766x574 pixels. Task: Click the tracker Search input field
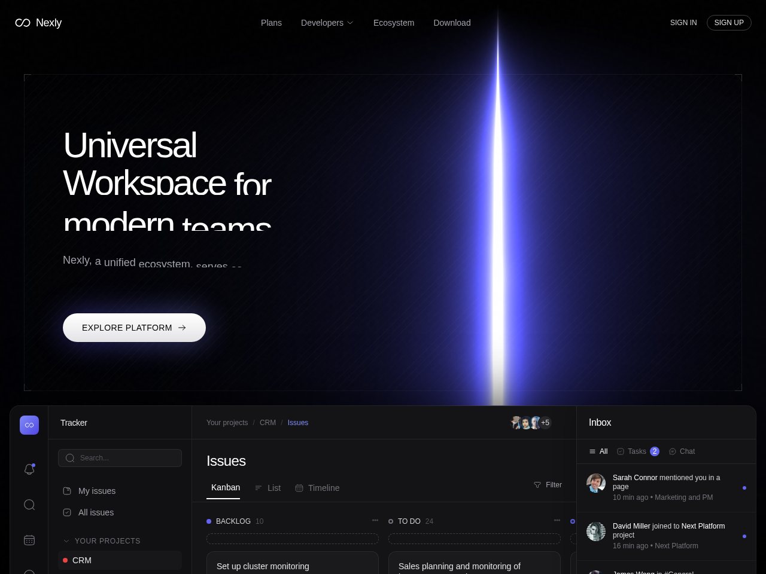(120, 458)
